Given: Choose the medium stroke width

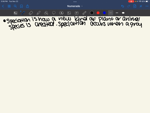Looking at the screenshot, I should point(117,13).
